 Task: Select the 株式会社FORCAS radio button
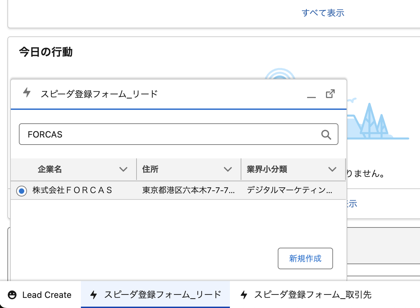coord(22,191)
